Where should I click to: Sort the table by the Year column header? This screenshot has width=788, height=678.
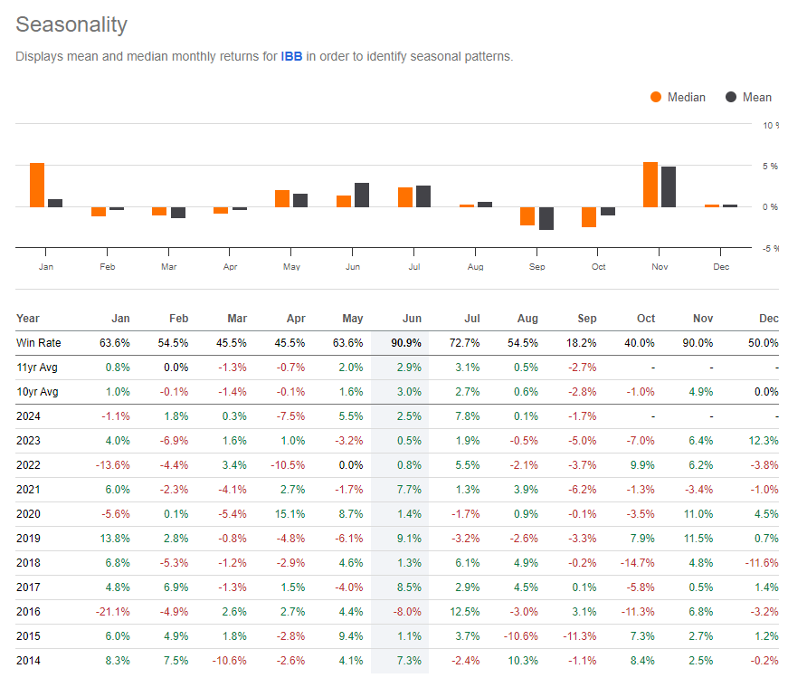28,318
